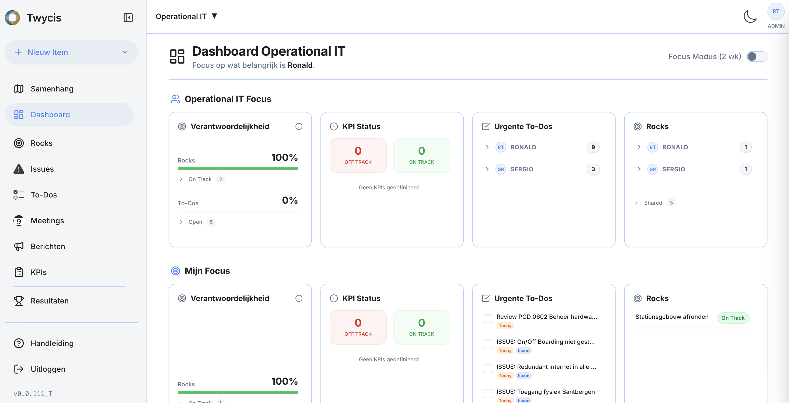Screen dimensions: 789x403
Task: Expand Sergio's rocks chevron
Action: [x=639, y=169]
